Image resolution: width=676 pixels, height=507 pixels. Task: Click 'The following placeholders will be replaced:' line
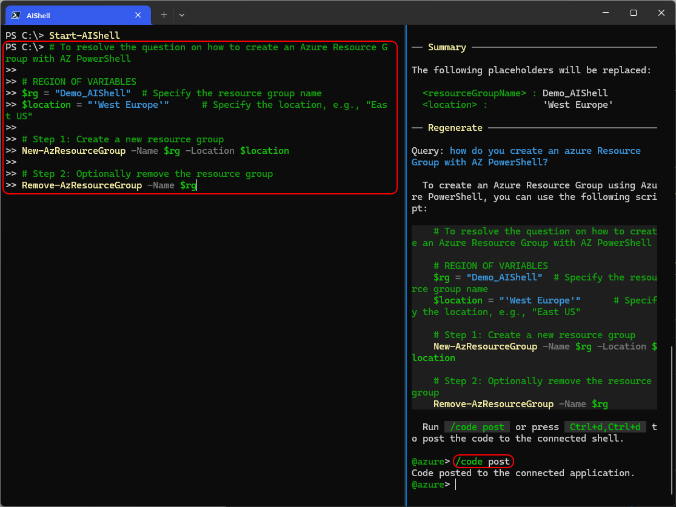(531, 70)
